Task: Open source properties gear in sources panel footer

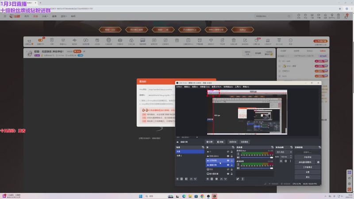Action: tap(216, 179)
